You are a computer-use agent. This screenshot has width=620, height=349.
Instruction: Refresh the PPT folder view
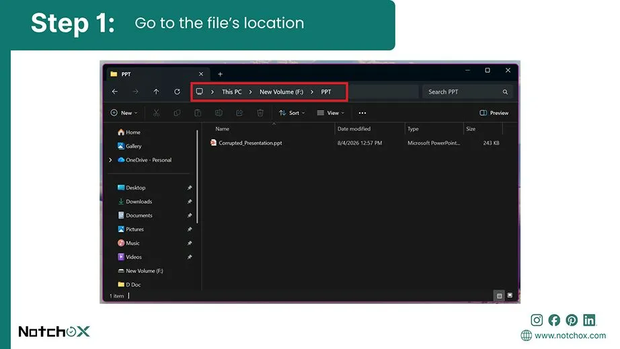point(177,91)
